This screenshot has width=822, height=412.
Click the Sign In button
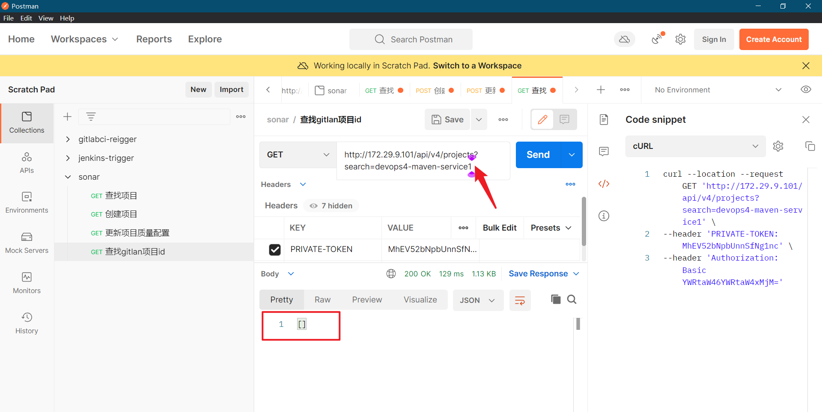714,39
